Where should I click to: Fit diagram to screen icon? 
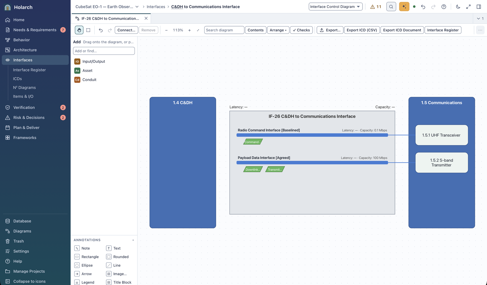point(198,30)
